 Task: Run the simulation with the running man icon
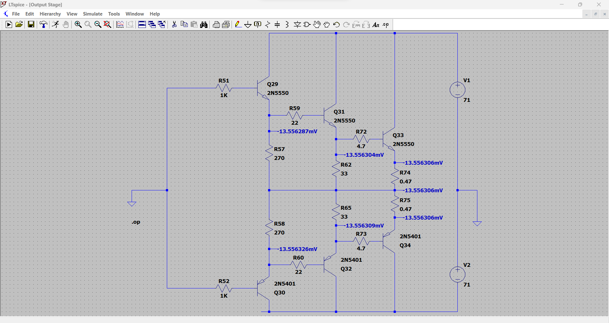56,25
